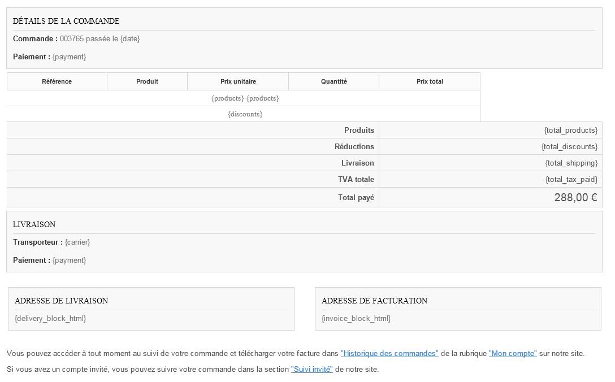Click the "ADRESSE DE LIVRAISON" heading

point(61,301)
